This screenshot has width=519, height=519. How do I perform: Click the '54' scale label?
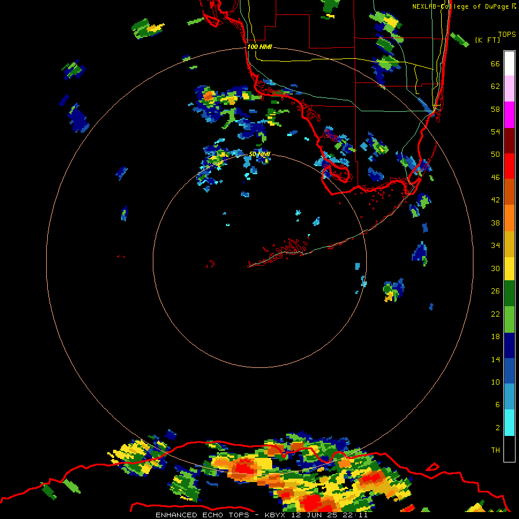[x=495, y=131]
